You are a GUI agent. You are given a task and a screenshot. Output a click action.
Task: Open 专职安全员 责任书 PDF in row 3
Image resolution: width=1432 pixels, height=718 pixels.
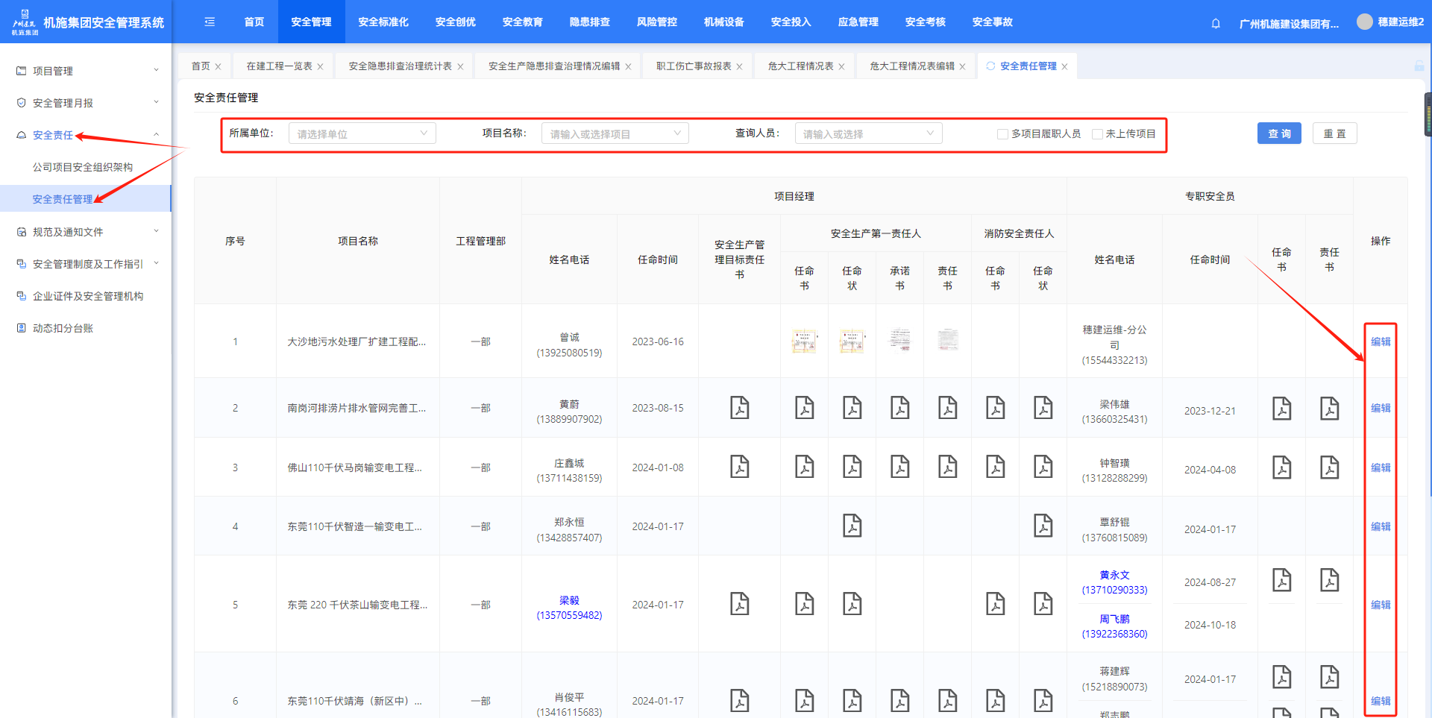pyautogui.click(x=1329, y=467)
